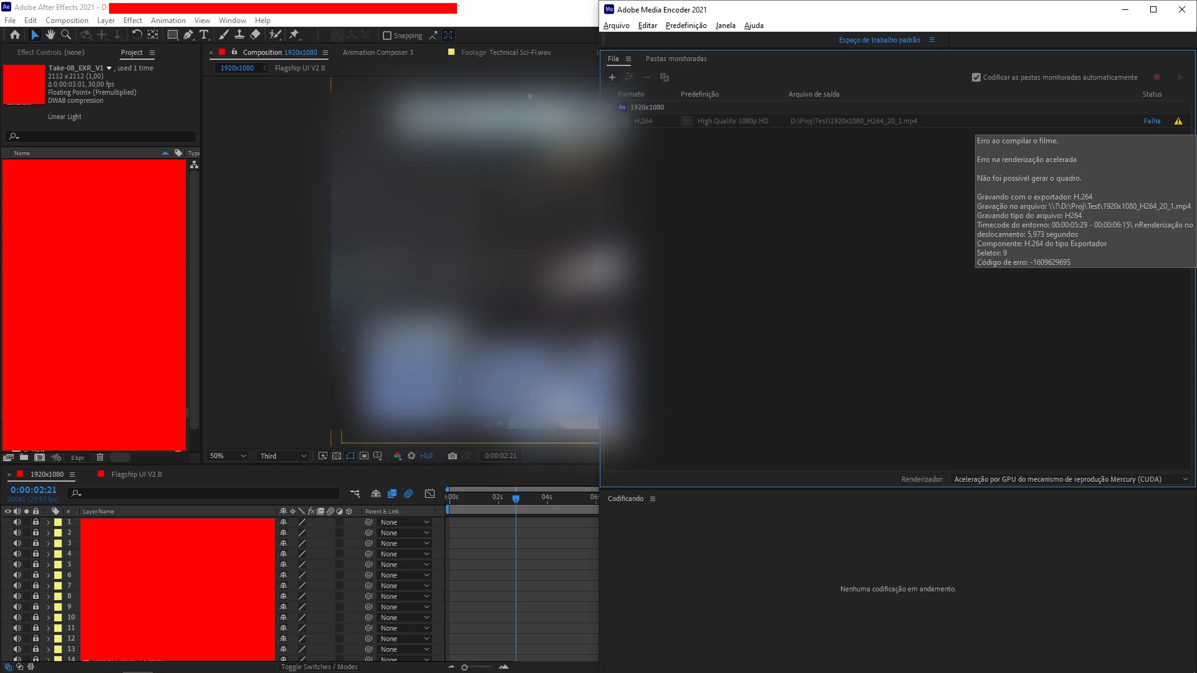Open the Predefinição menu
Screen dimensions: 1197x673
tap(686, 26)
